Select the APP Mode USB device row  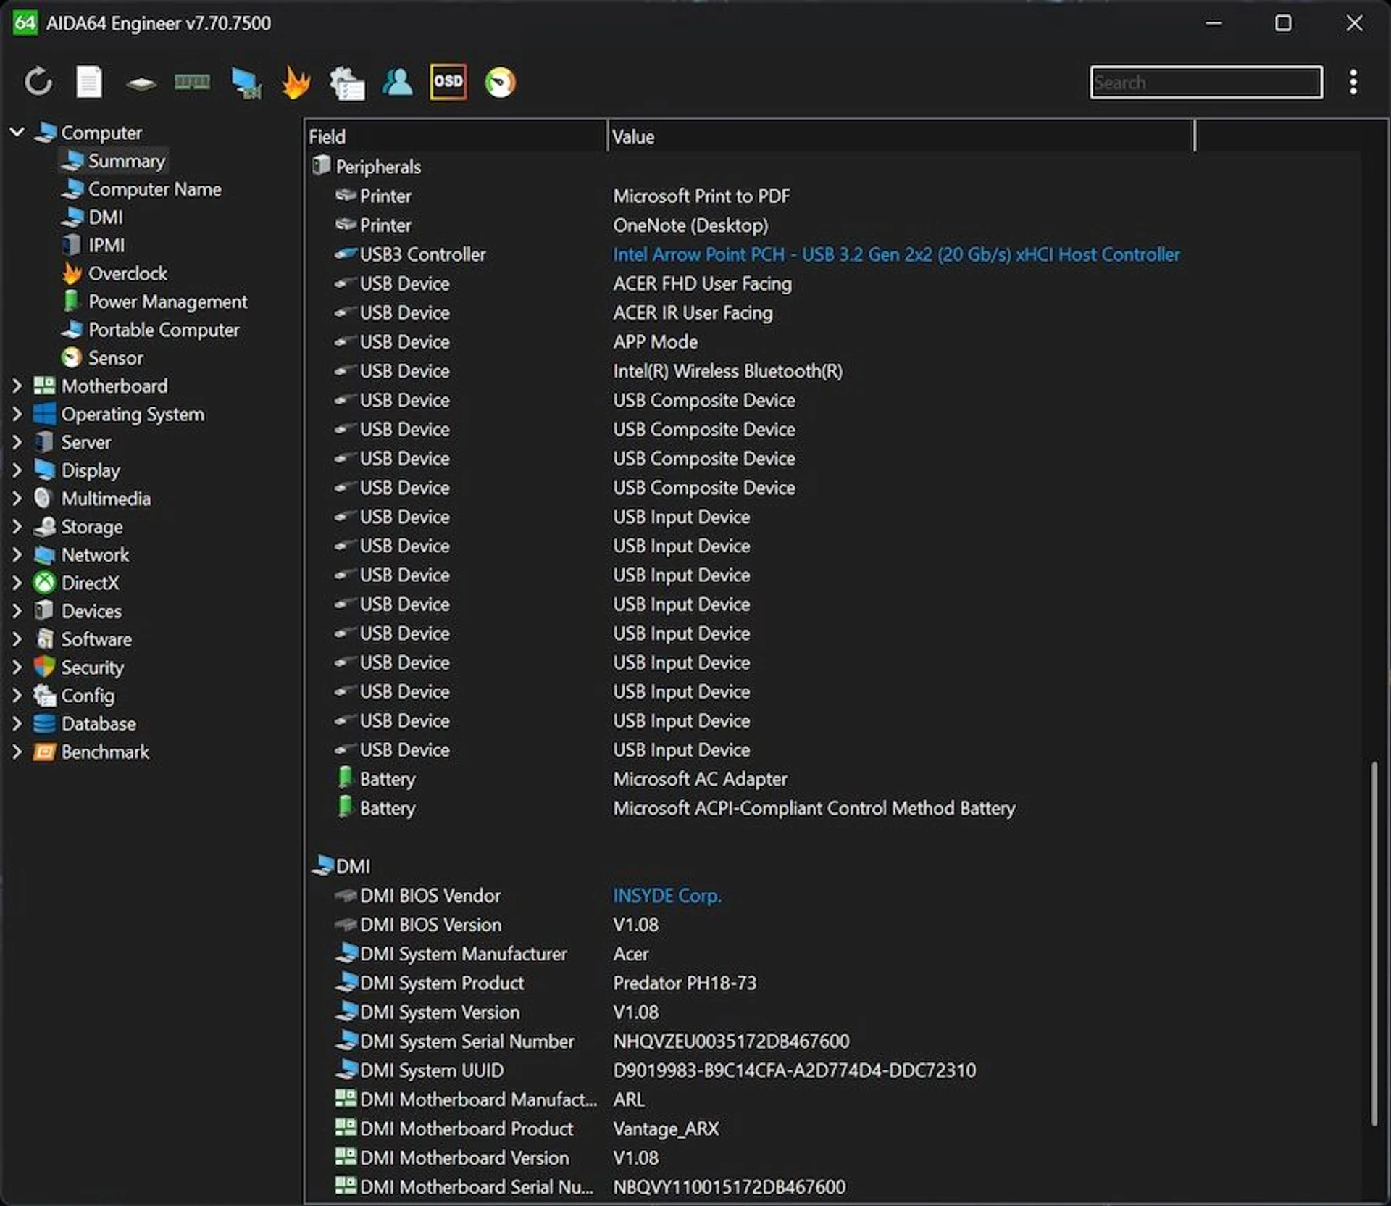[x=832, y=341]
